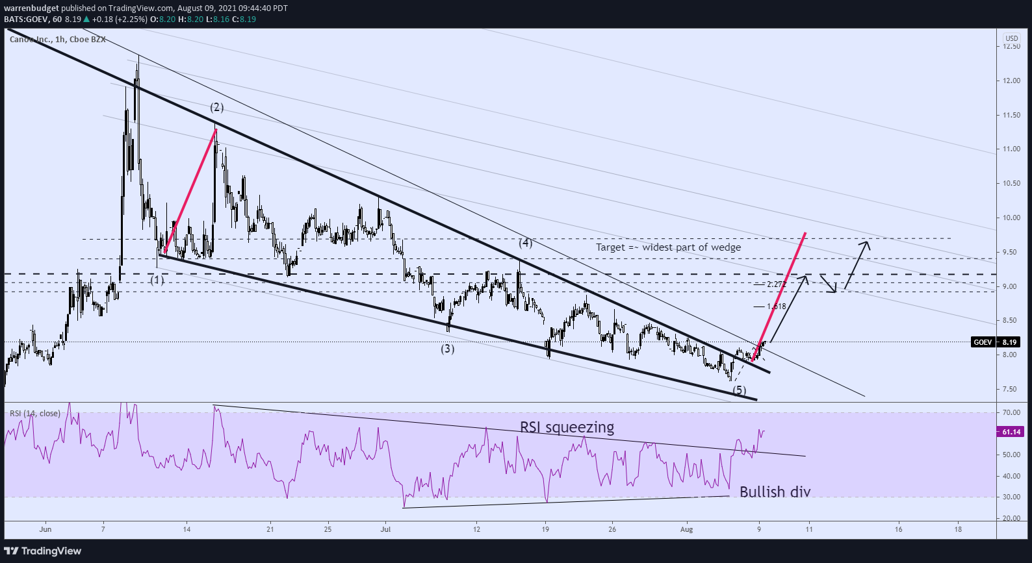Click the 9.00 price axis label
The height and width of the screenshot is (563, 1032).
click(1009, 286)
